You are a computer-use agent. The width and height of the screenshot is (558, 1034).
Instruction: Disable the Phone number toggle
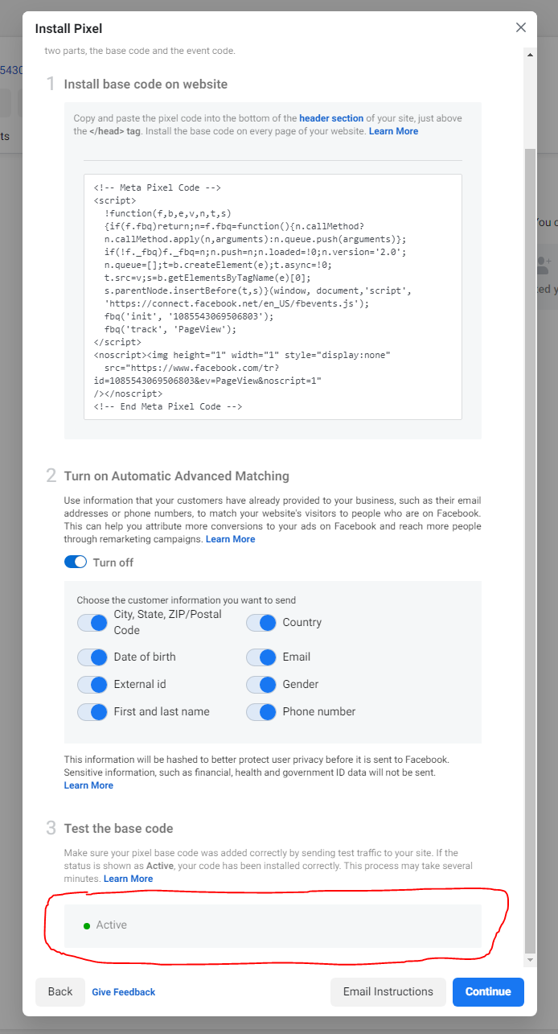[x=261, y=712]
